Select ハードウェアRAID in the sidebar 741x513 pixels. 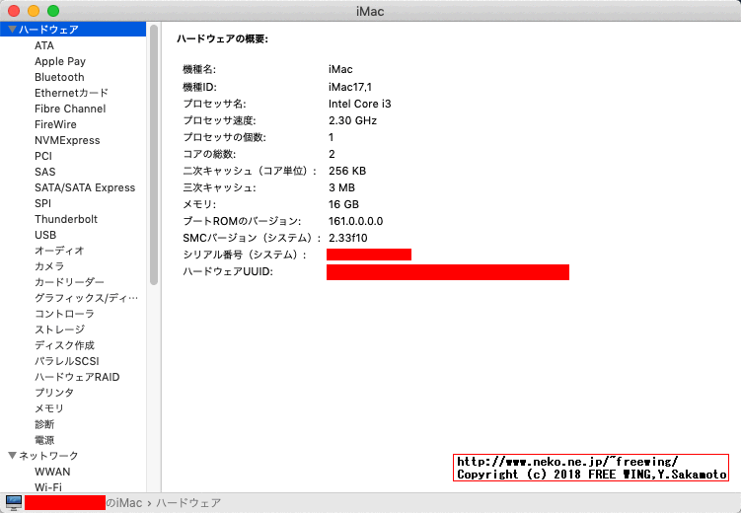[x=77, y=377]
